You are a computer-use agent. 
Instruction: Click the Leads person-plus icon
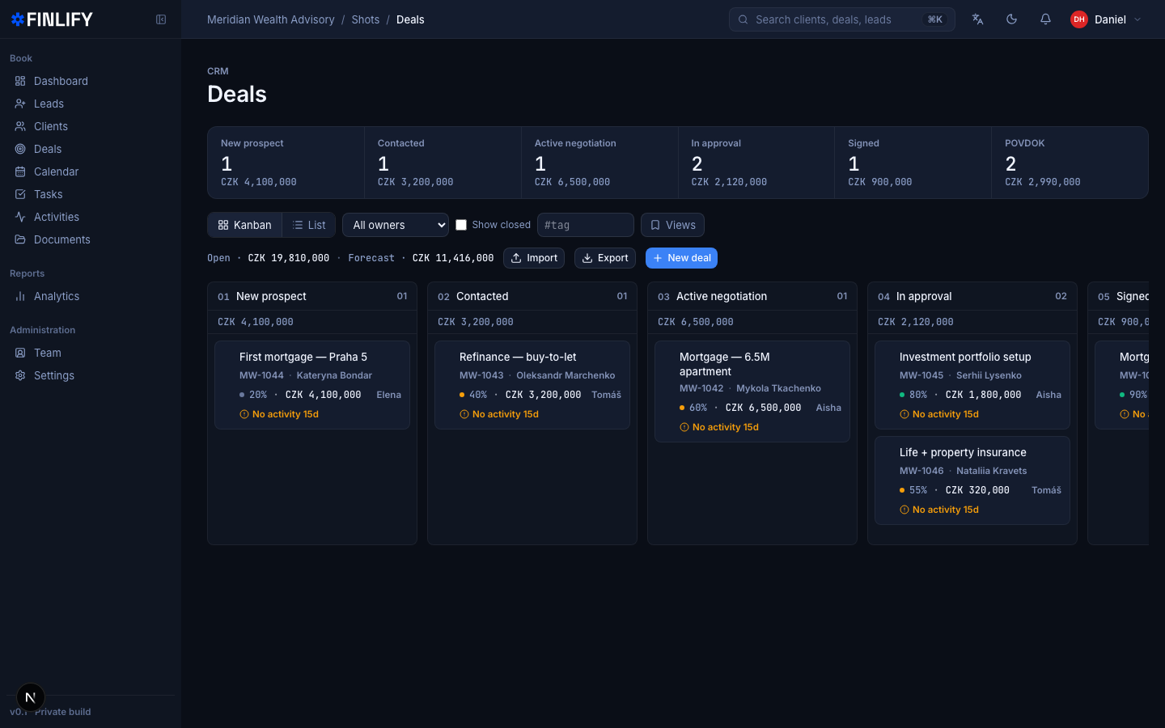(20, 104)
